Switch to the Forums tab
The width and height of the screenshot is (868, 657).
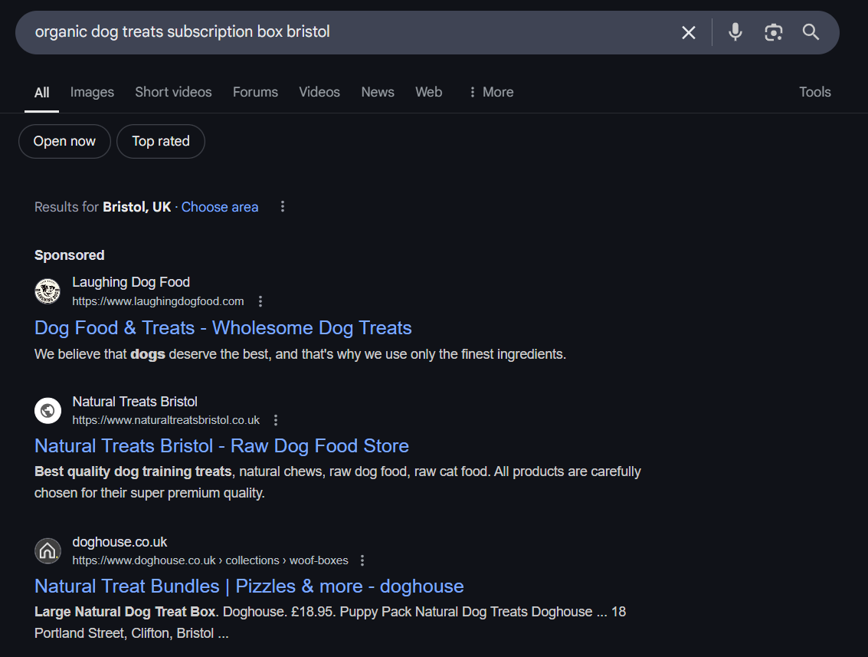pos(255,92)
